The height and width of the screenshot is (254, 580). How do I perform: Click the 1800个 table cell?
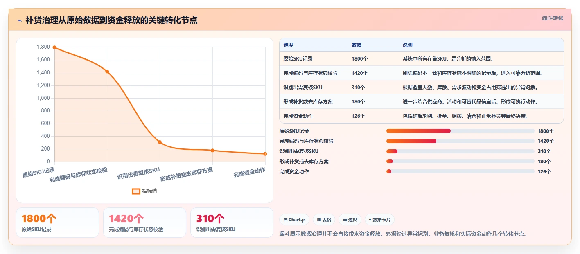(373, 59)
